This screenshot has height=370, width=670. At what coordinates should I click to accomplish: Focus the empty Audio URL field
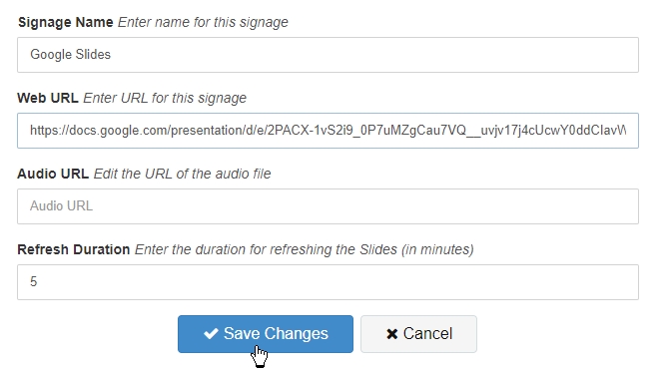click(x=328, y=206)
